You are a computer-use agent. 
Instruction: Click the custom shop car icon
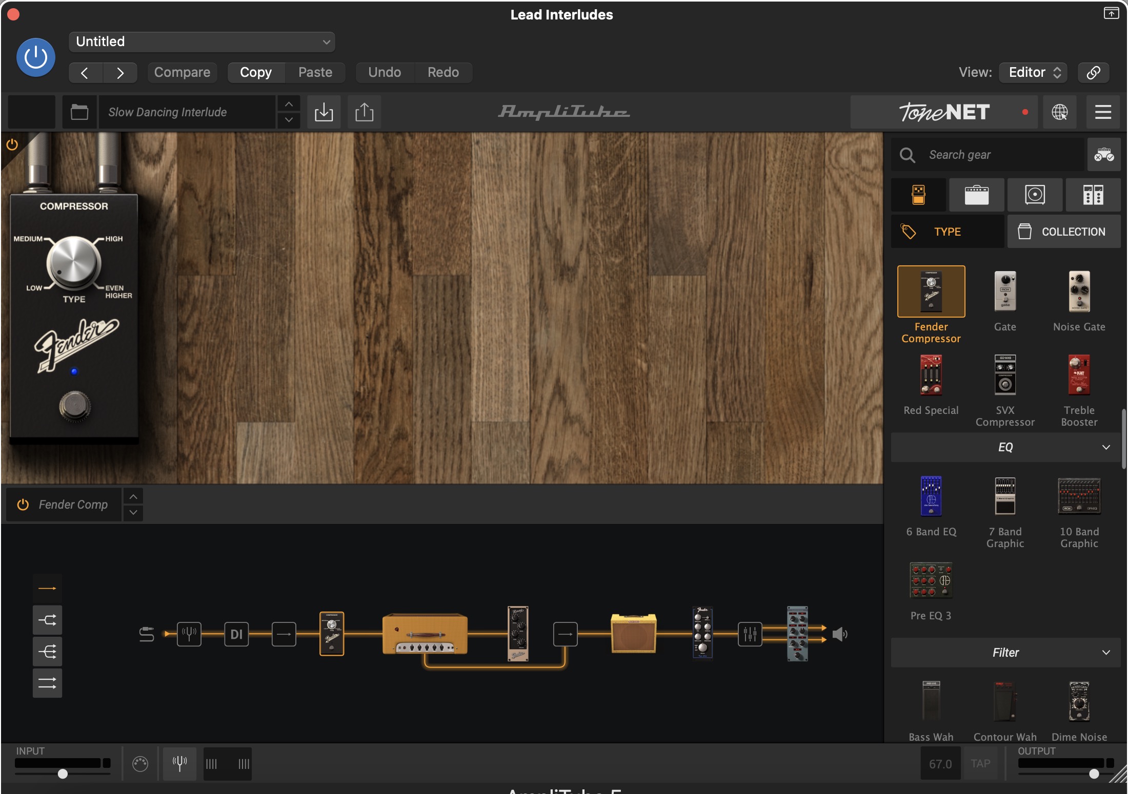click(x=1104, y=155)
